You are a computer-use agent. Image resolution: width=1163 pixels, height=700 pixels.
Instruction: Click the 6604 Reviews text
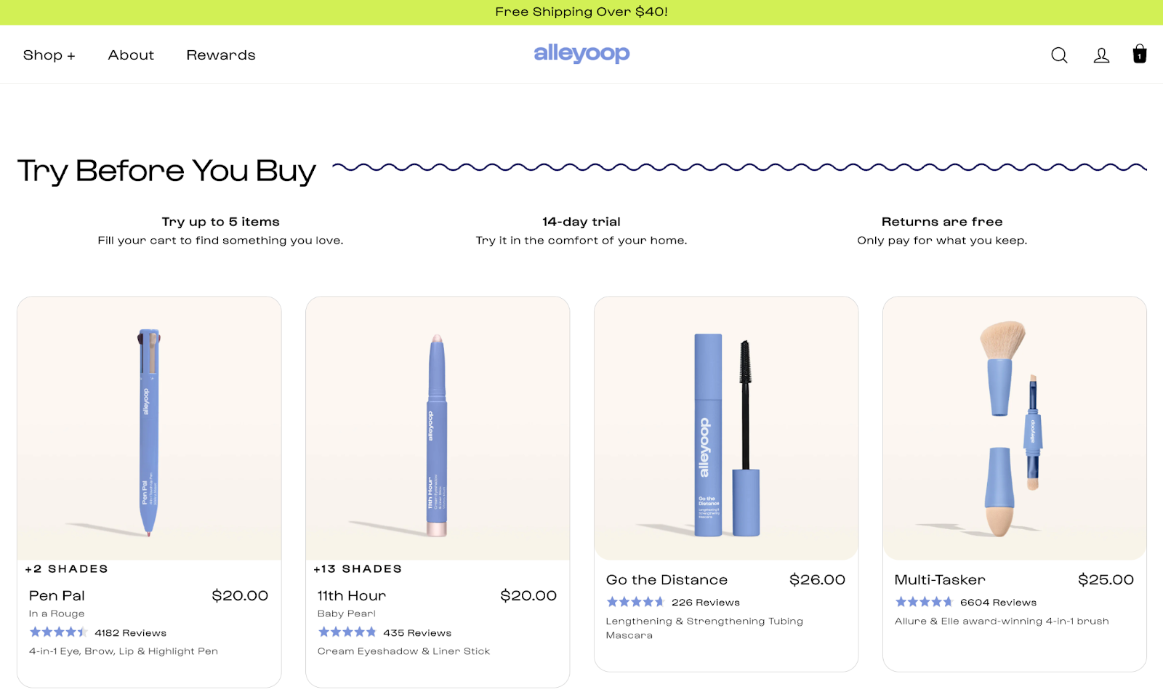point(999,603)
